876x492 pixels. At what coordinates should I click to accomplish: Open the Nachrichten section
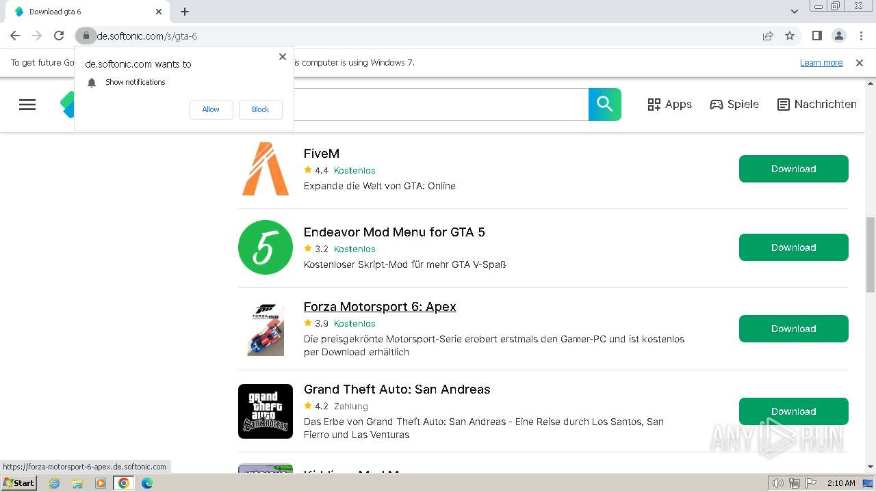coord(817,105)
